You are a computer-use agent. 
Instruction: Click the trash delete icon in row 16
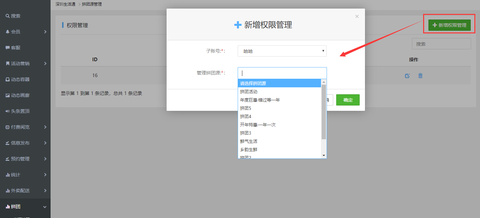click(x=420, y=76)
